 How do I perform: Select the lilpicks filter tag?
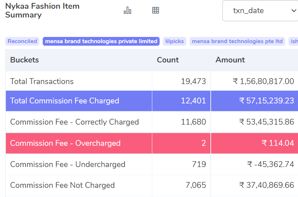point(175,41)
